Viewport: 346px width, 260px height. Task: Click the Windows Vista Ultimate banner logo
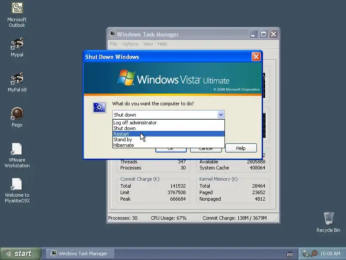pyautogui.click(x=173, y=78)
